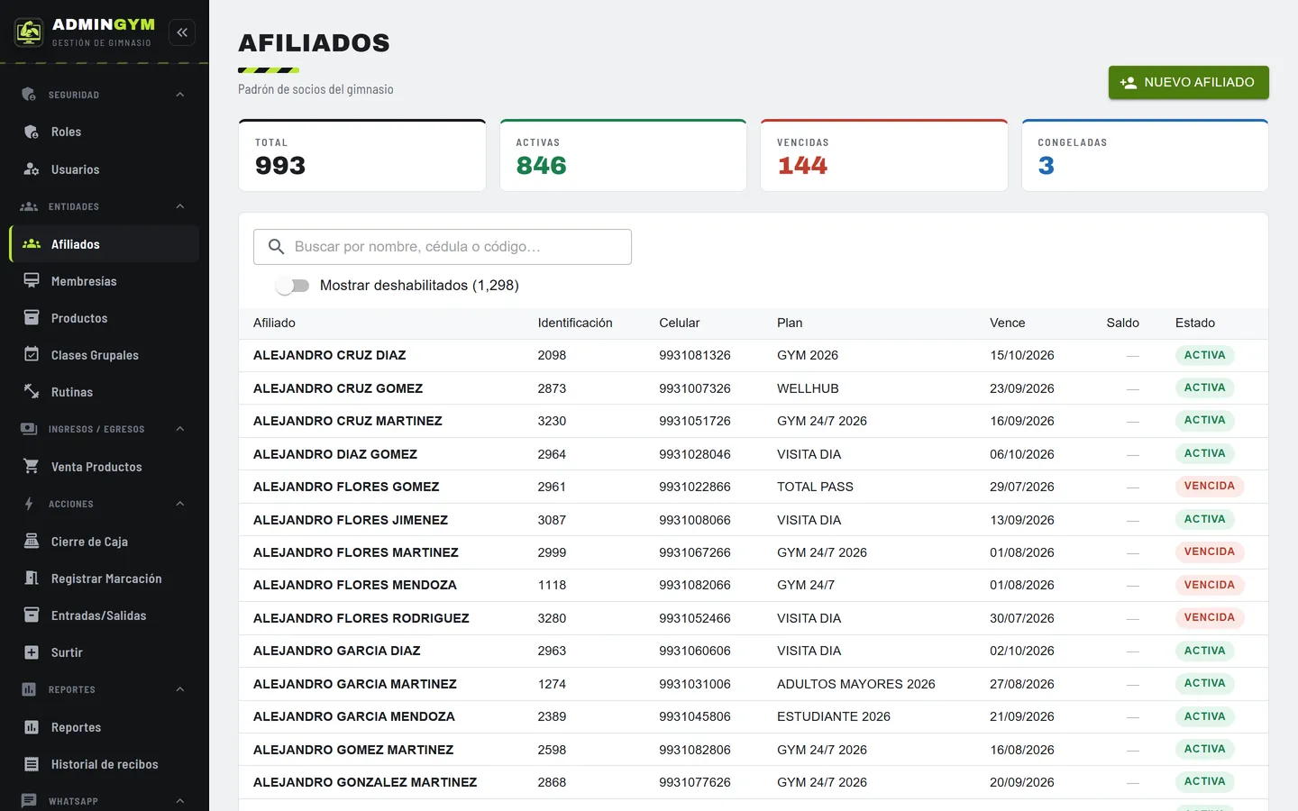Open row ALEJANDRO FLORES GOMEZ

754,487
